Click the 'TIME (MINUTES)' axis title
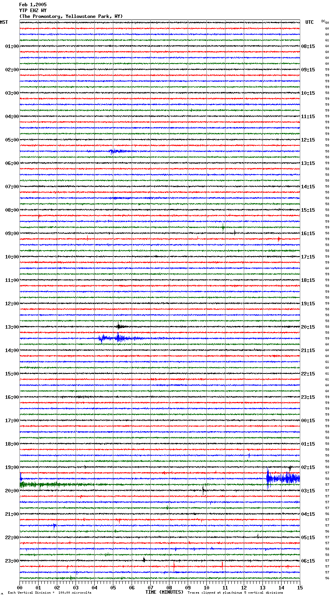 click(x=164, y=592)
